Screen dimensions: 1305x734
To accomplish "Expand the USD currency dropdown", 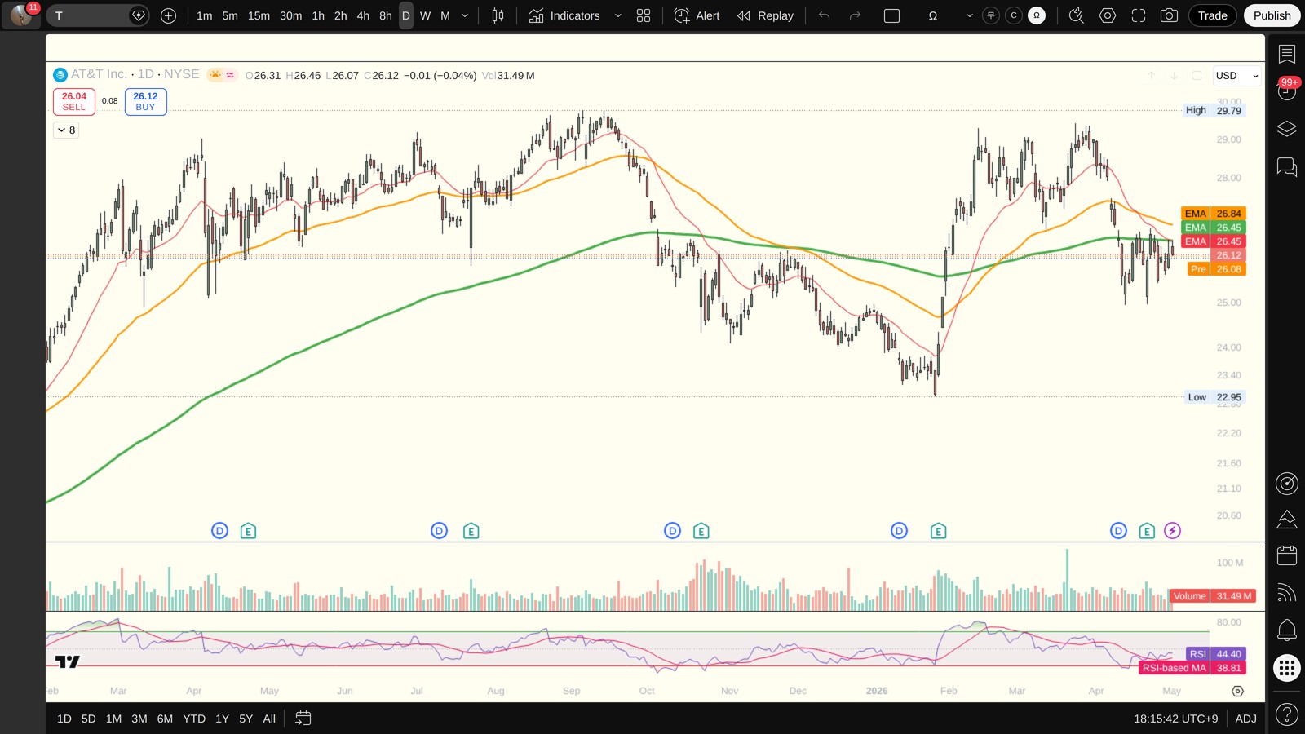I will [1236, 76].
